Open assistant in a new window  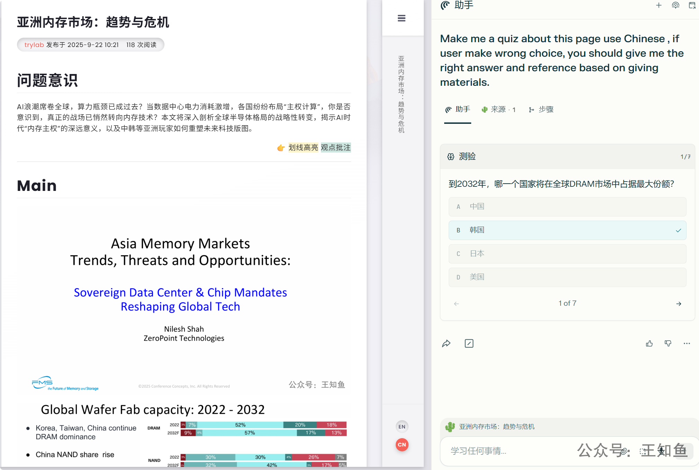tap(692, 5)
